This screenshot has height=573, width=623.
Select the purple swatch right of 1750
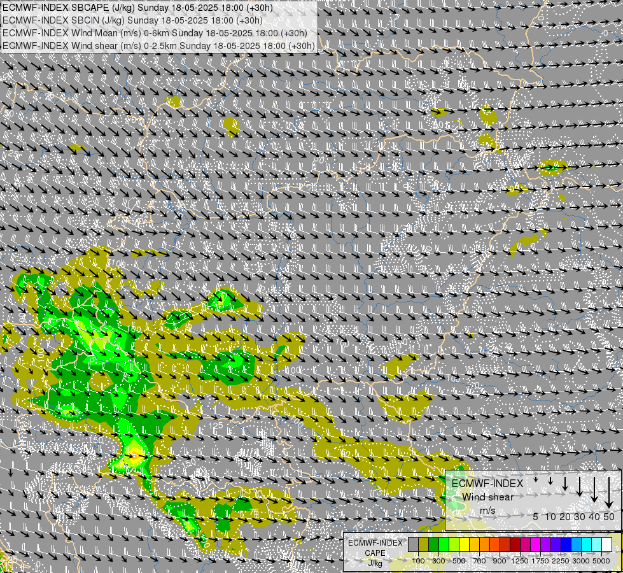coord(546,545)
